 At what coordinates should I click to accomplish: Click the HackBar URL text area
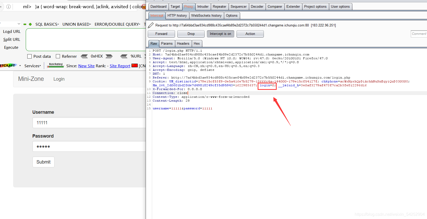pyautogui.click(x=86, y=40)
